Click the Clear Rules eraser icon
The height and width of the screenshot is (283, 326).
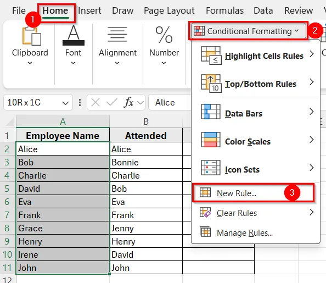[x=205, y=212]
